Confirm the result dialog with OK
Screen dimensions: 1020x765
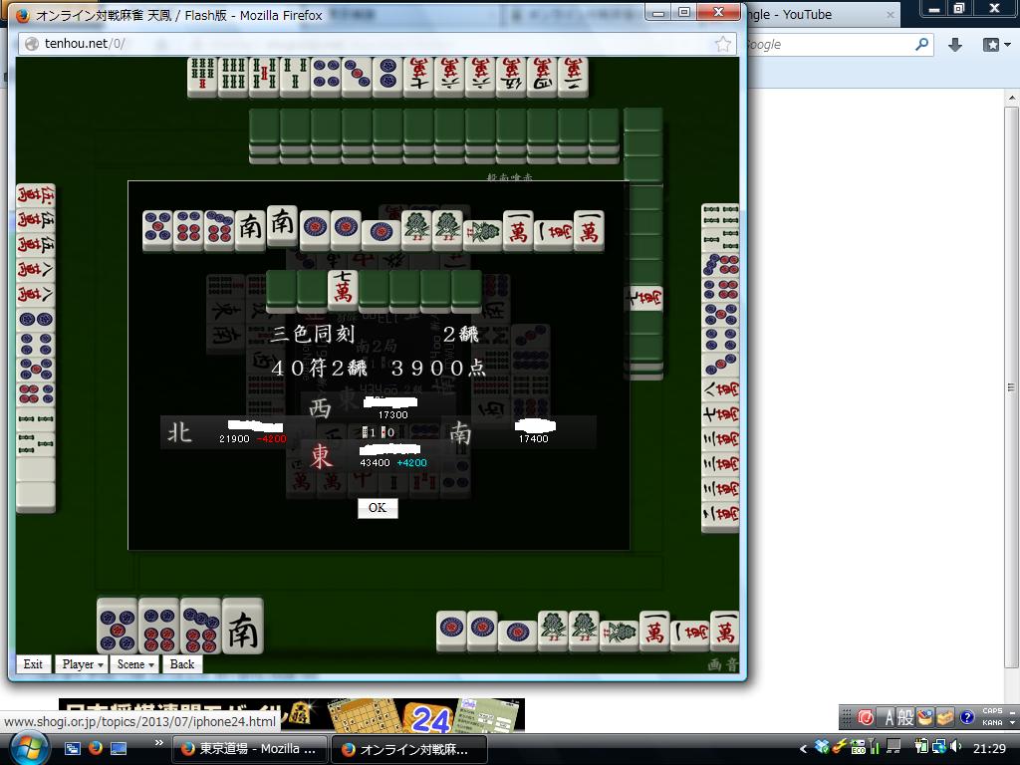point(378,508)
